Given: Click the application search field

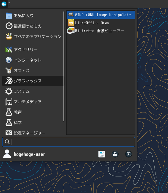Looking at the screenshot, I should [69, 142].
